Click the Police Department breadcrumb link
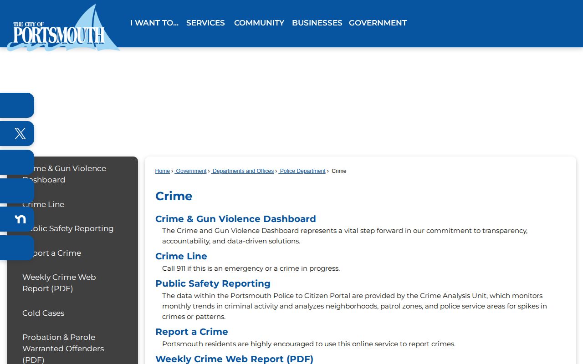The height and width of the screenshot is (364, 583). 302,171
